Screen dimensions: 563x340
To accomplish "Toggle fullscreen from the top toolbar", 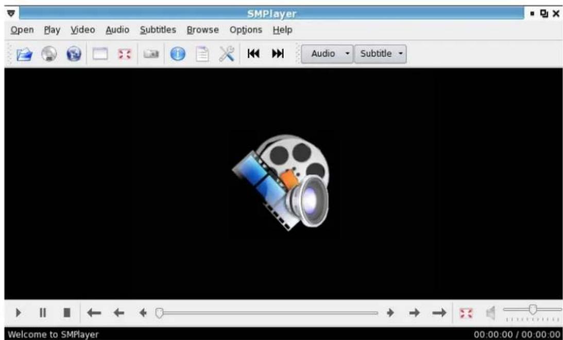I will (x=125, y=54).
